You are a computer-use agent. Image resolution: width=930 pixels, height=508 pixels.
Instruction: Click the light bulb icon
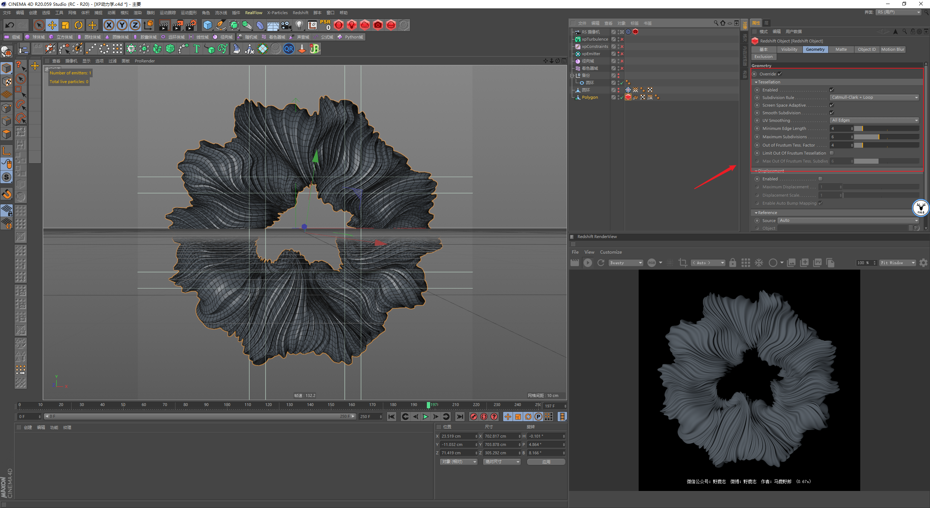coord(299,25)
